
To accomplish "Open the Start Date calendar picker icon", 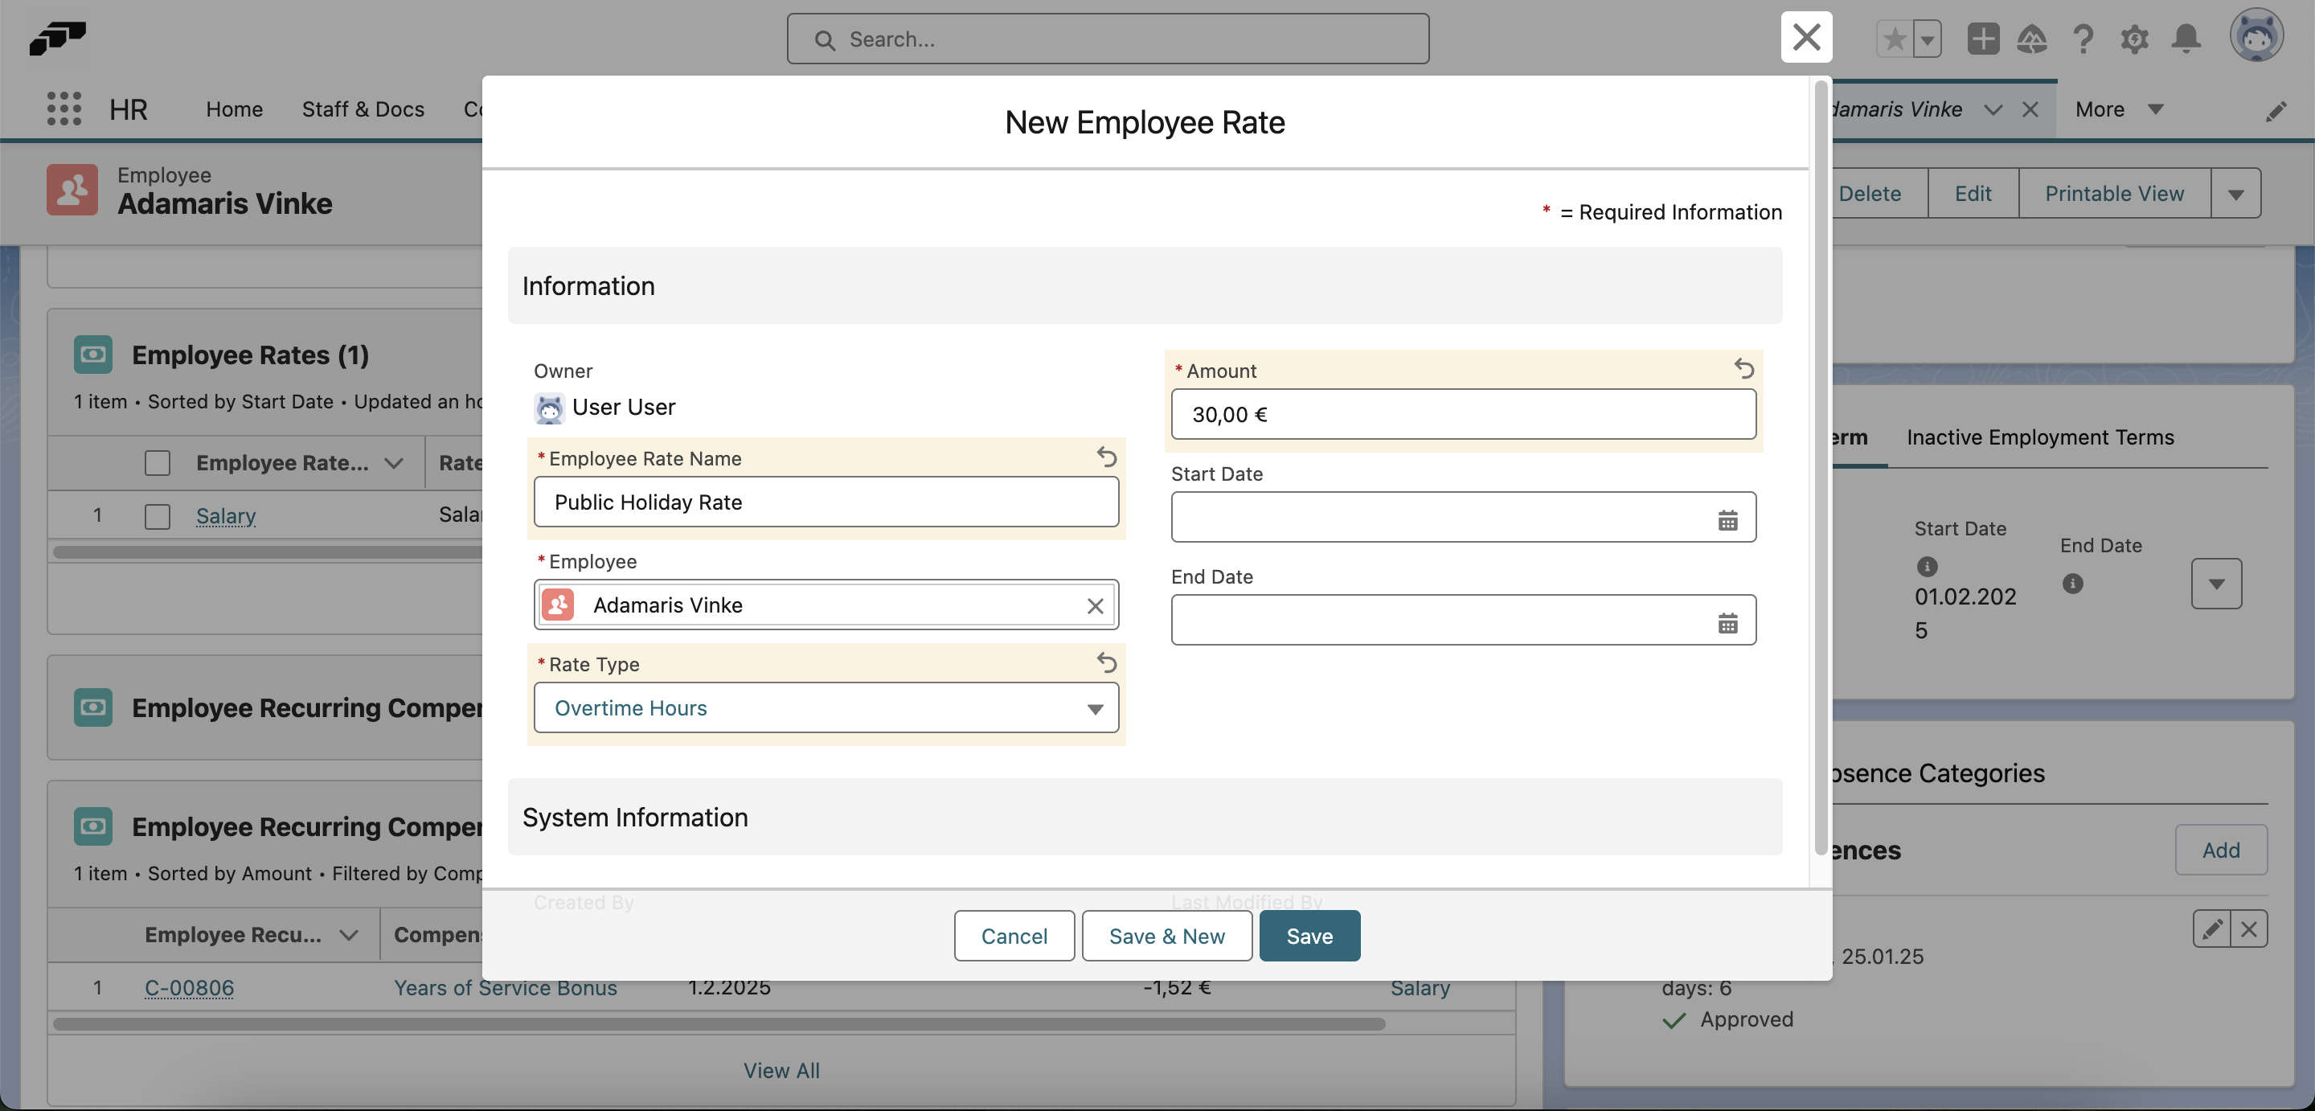I will coord(1728,519).
